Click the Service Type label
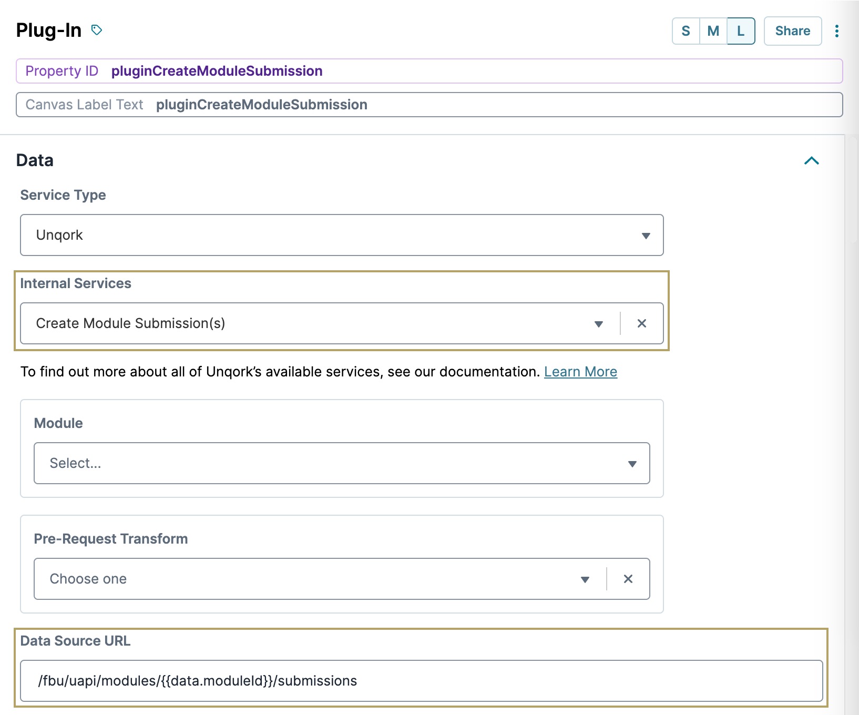Viewport: 859px width, 715px height. [x=63, y=195]
